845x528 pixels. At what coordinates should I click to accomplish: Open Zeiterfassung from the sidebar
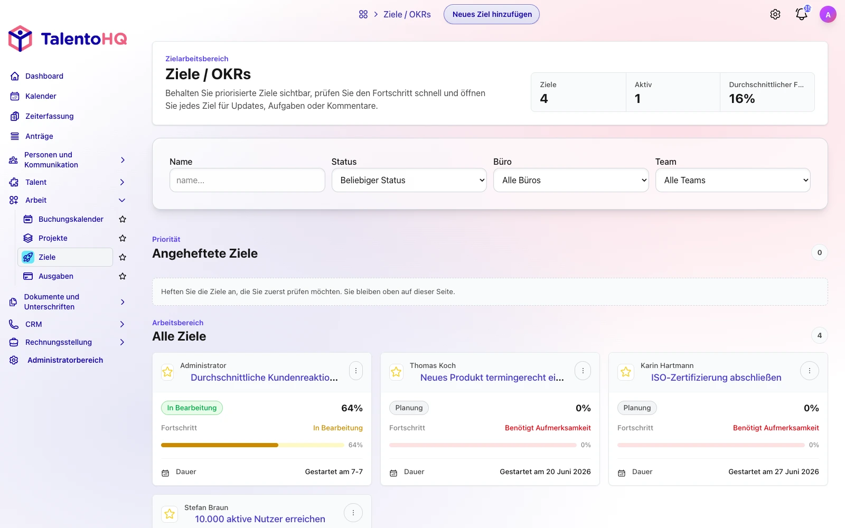click(x=50, y=116)
